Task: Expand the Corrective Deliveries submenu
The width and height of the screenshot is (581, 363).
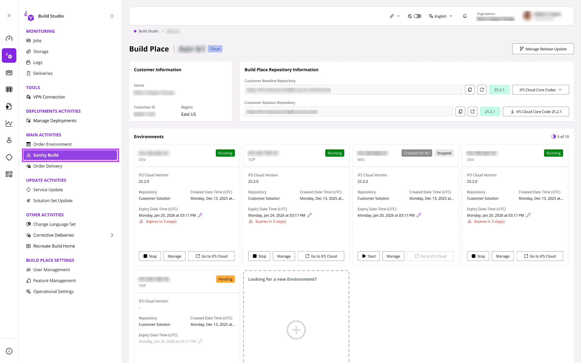Action: 112,235
